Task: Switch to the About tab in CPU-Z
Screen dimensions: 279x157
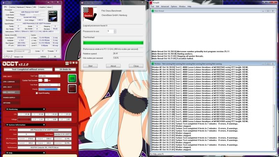Action: (49, 7)
